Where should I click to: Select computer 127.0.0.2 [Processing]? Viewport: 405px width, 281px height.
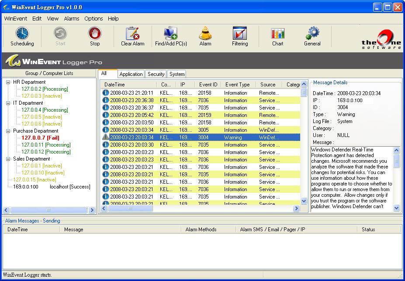(45, 89)
